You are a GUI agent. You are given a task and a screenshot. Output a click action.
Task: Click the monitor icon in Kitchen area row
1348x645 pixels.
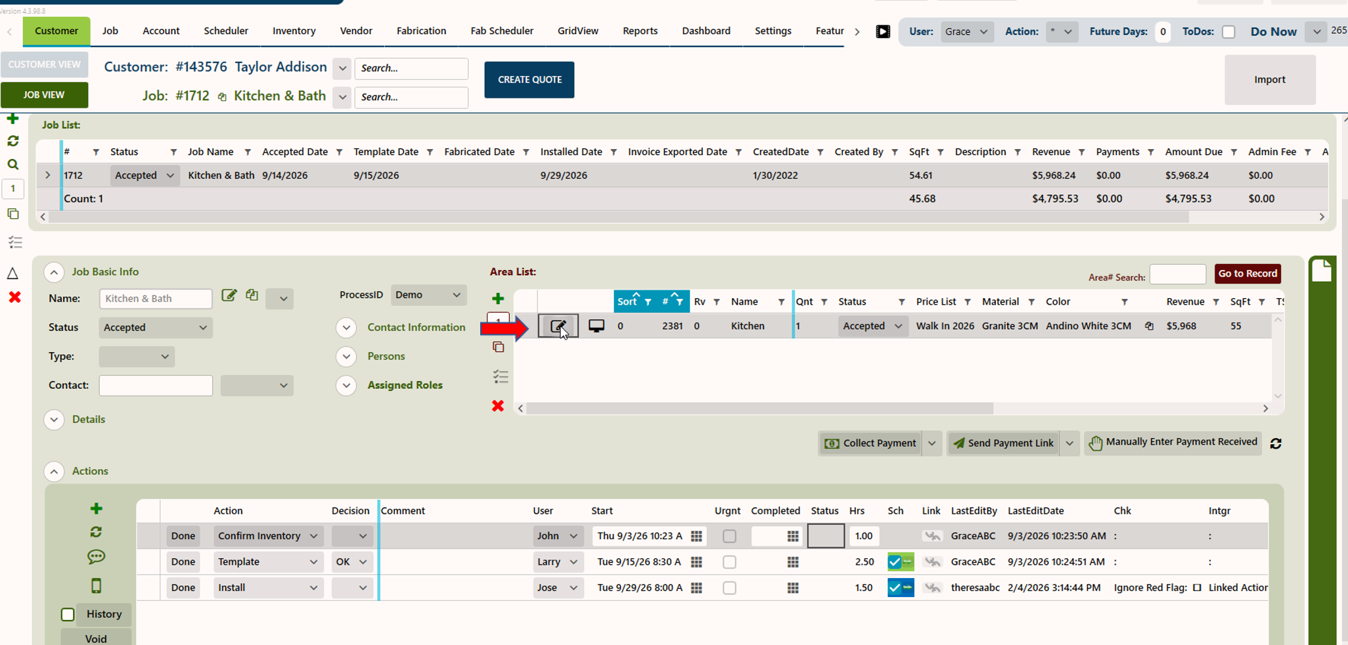tap(596, 326)
